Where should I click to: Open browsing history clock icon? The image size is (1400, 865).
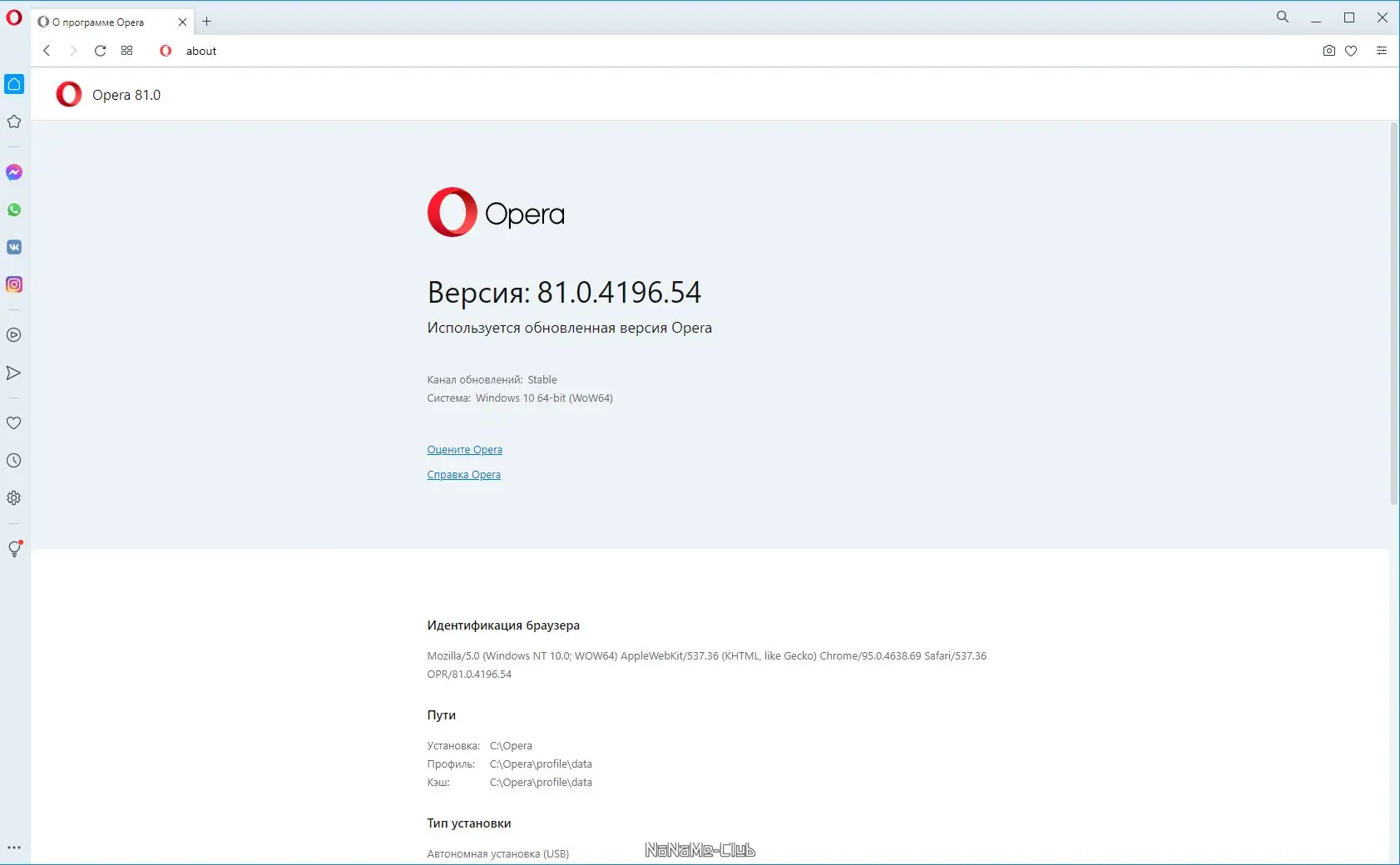coord(14,461)
